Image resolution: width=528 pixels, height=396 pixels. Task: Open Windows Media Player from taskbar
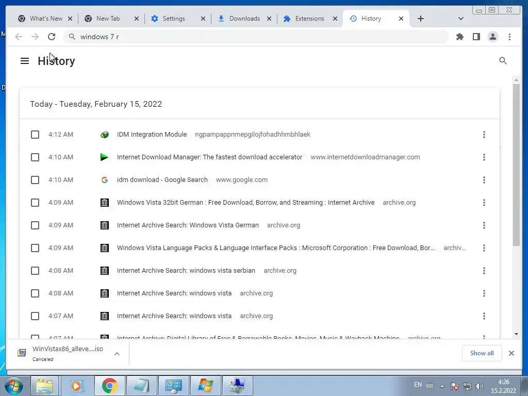pyautogui.click(x=76, y=386)
